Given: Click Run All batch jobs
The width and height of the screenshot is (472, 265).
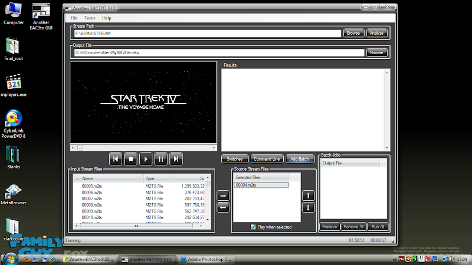Looking at the screenshot, I should 378,227.
